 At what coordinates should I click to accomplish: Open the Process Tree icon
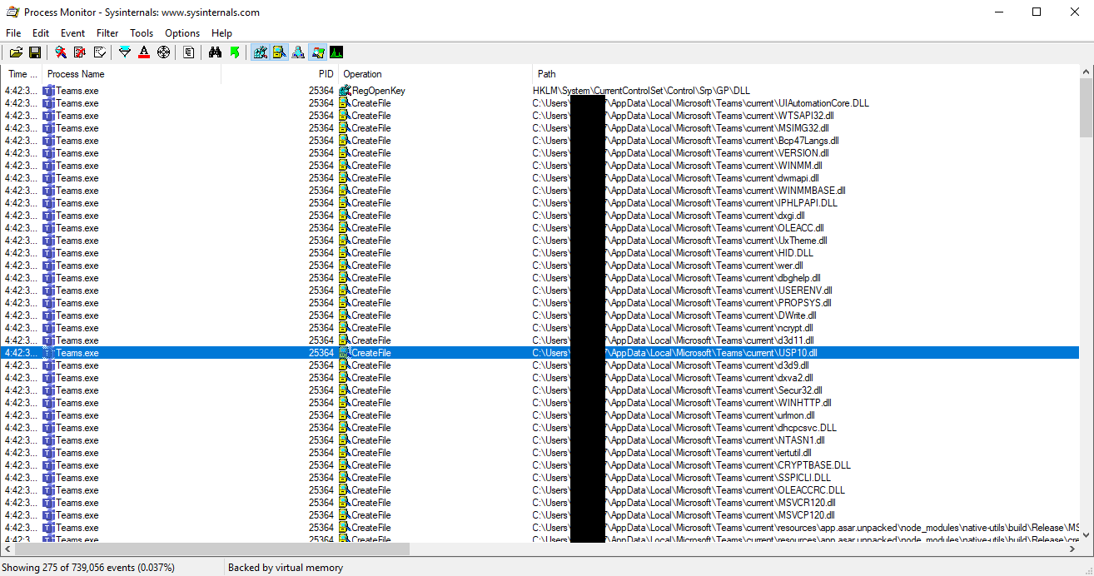pyautogui.click(x=189, y=52)
